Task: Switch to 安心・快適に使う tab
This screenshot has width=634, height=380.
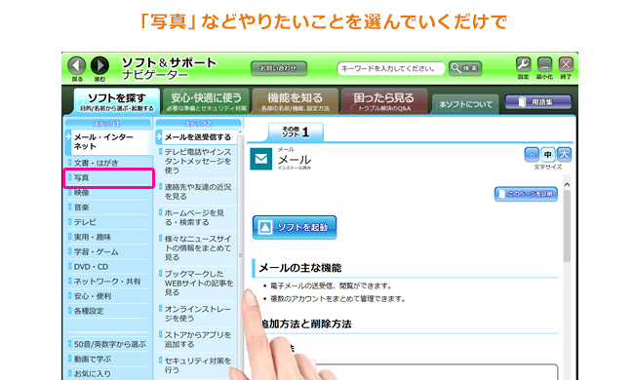Action: coord(206,101)
